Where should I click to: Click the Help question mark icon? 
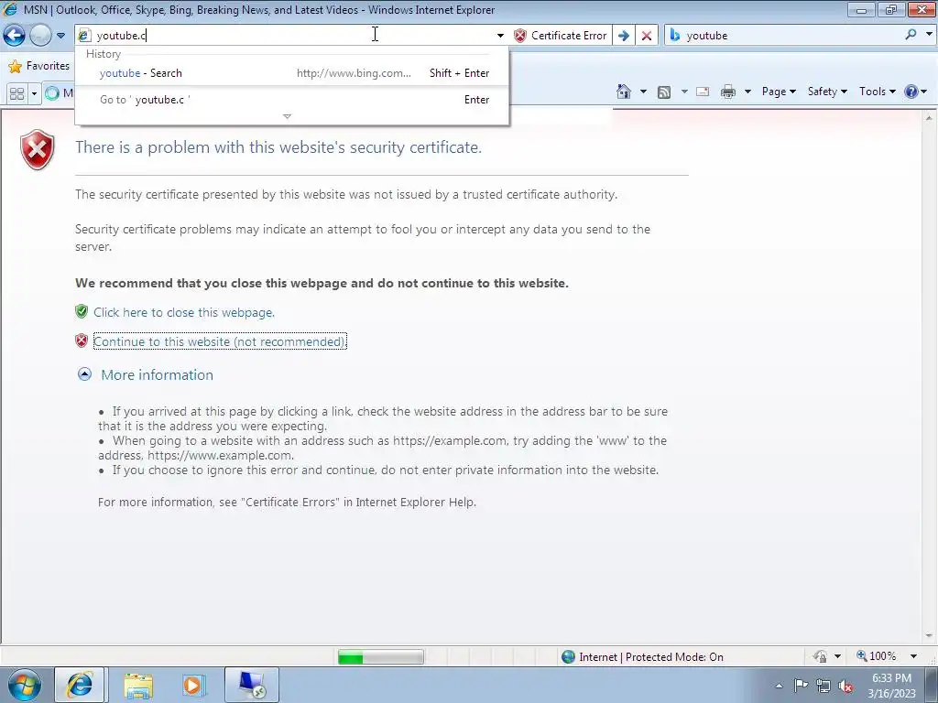point(911,92)
